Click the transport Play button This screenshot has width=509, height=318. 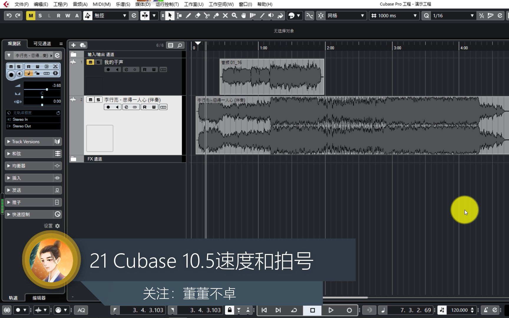[331, 310]
